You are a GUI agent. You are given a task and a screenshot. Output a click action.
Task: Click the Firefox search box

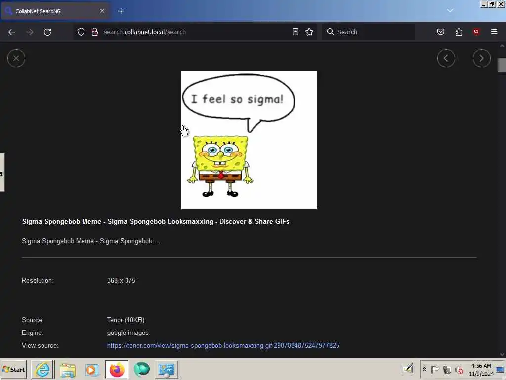(368, 32)
